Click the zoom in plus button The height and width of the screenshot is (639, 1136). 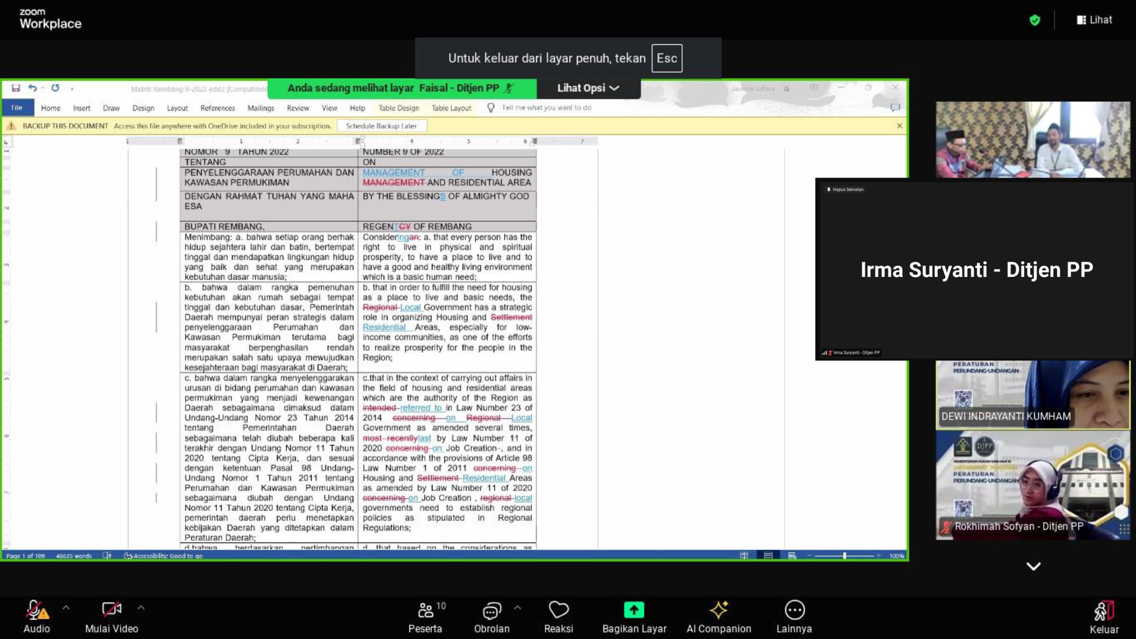[x=879, y=556]
